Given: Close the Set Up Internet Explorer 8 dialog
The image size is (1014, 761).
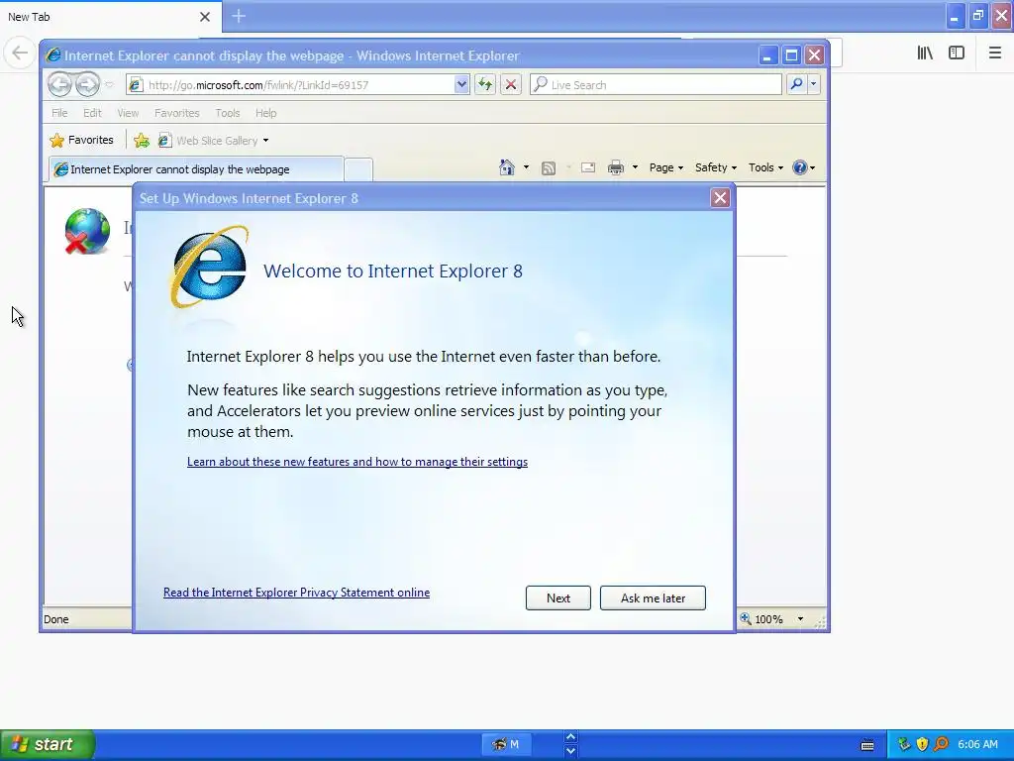Looking at the screenshot, I should tap(720, 198).
